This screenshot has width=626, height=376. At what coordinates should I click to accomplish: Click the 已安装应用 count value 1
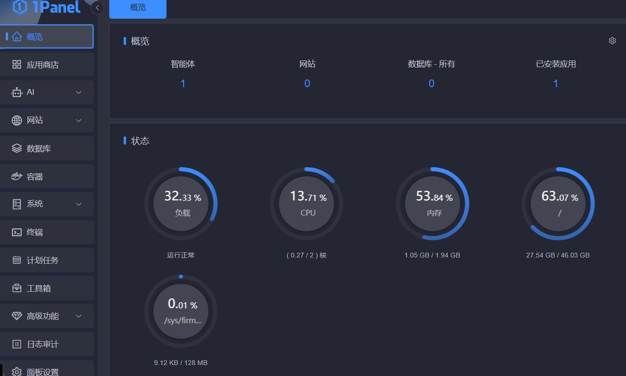(x=556, y=84)
